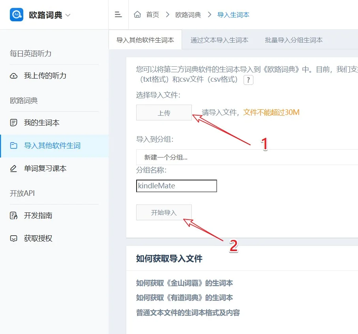Open 单词复习课本 sidebar item
This screenshot has height=334, width=358.
(45, 169)
